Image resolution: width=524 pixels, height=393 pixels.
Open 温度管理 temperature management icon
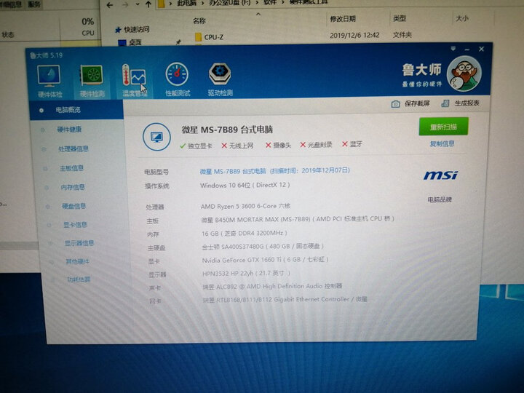135,80
